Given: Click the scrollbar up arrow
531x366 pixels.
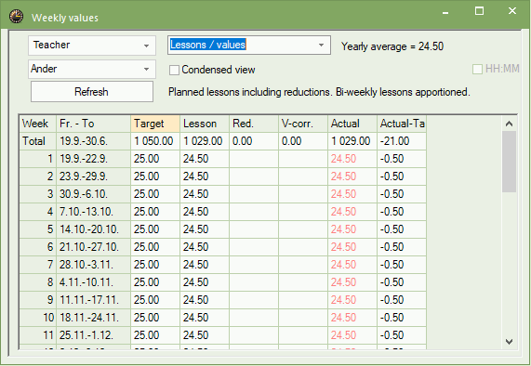Looking at the screenshot, I should [x=509, y=124].
